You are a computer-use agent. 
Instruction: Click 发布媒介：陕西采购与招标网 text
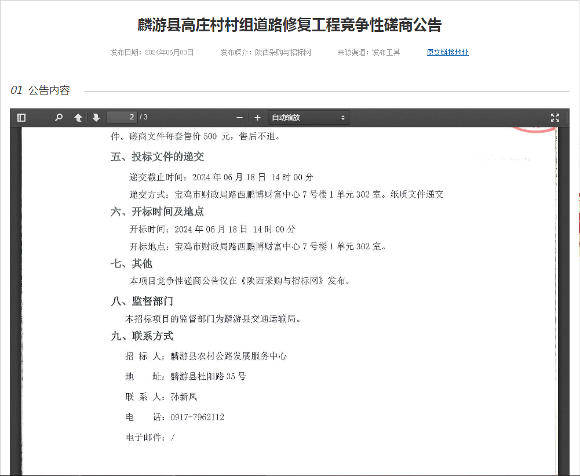(x=265, y=53)
